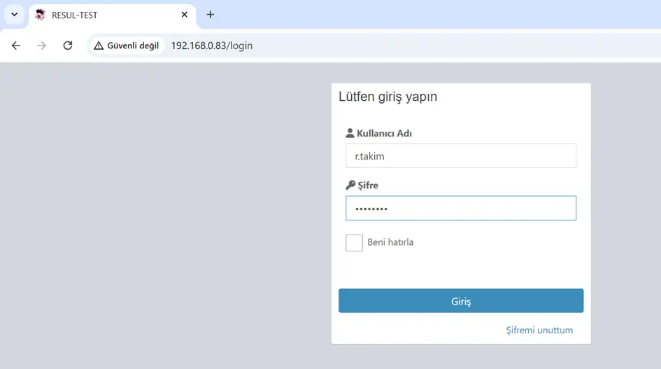Open the Şifremi unuttum link
661x369 pixels.
click(x=539, y=330)
